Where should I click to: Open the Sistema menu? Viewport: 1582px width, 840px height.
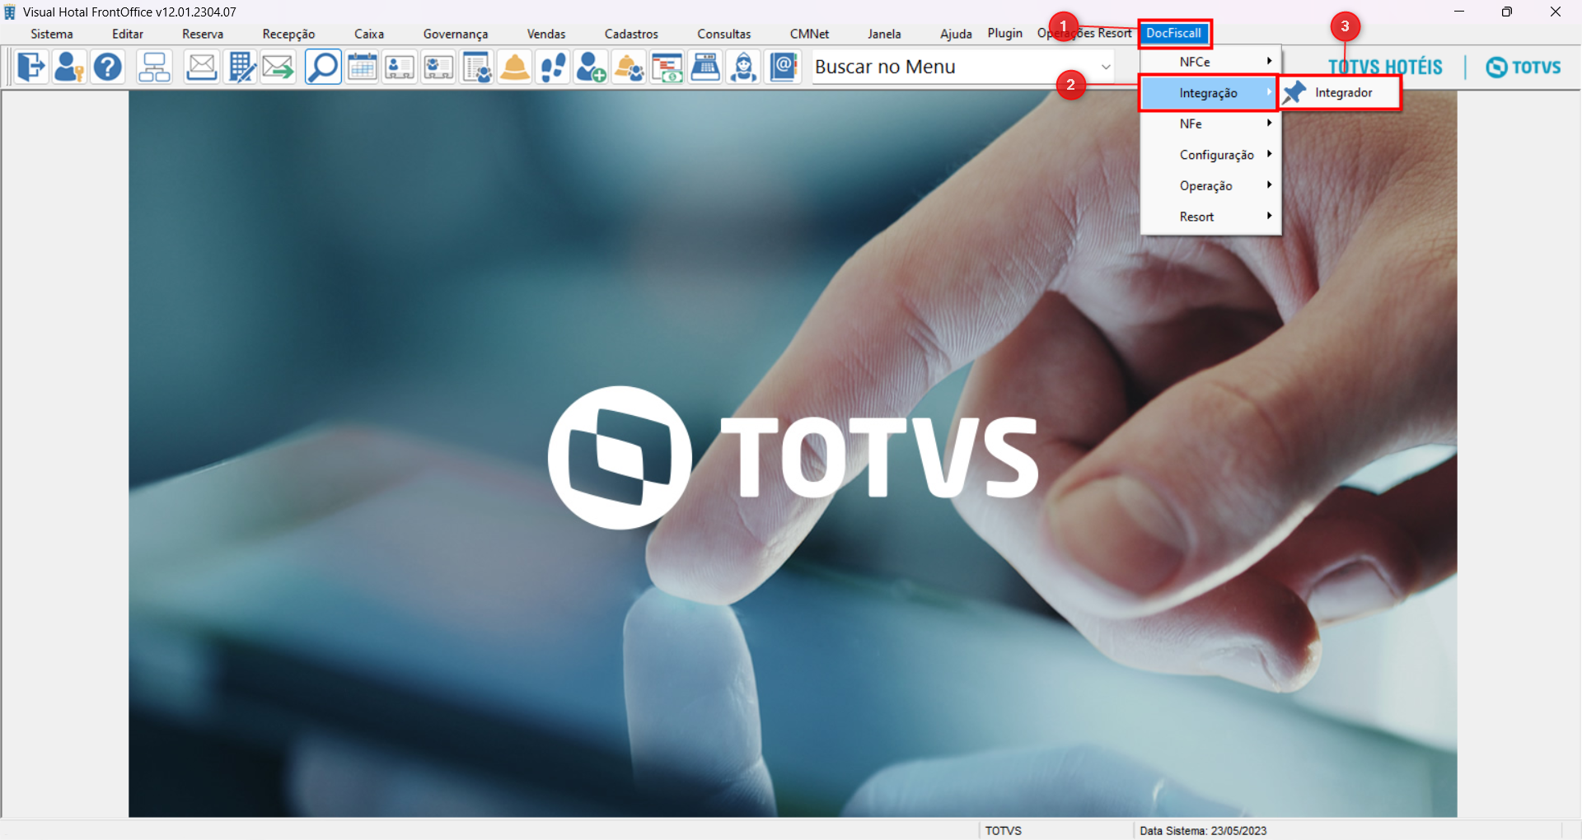52,34
